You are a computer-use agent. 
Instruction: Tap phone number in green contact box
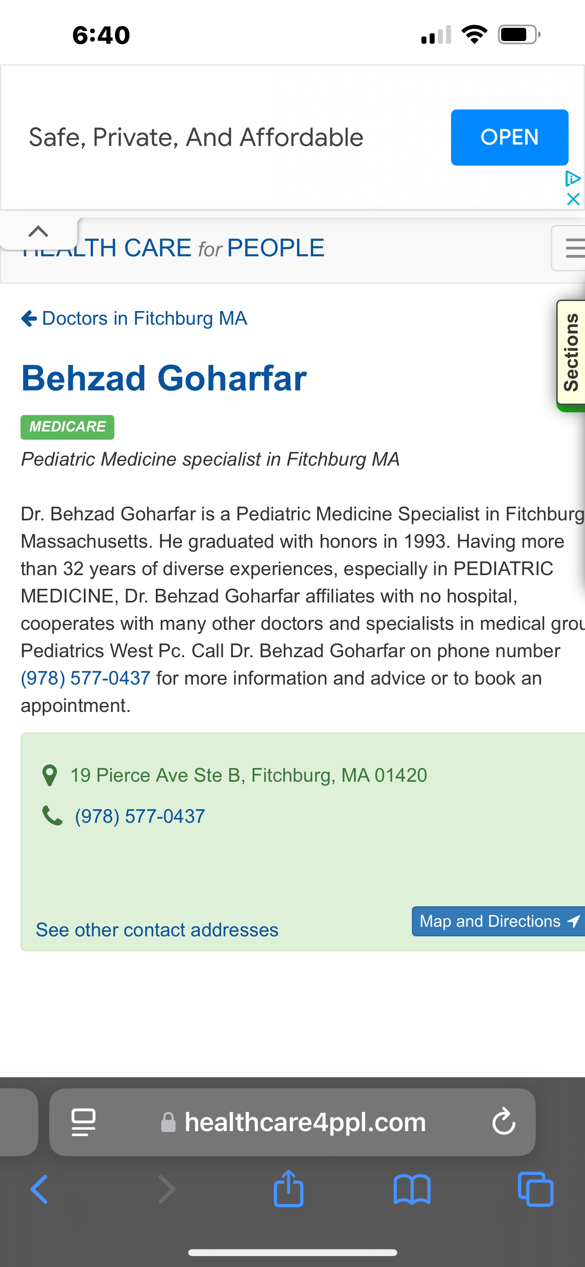coord(139,816)
